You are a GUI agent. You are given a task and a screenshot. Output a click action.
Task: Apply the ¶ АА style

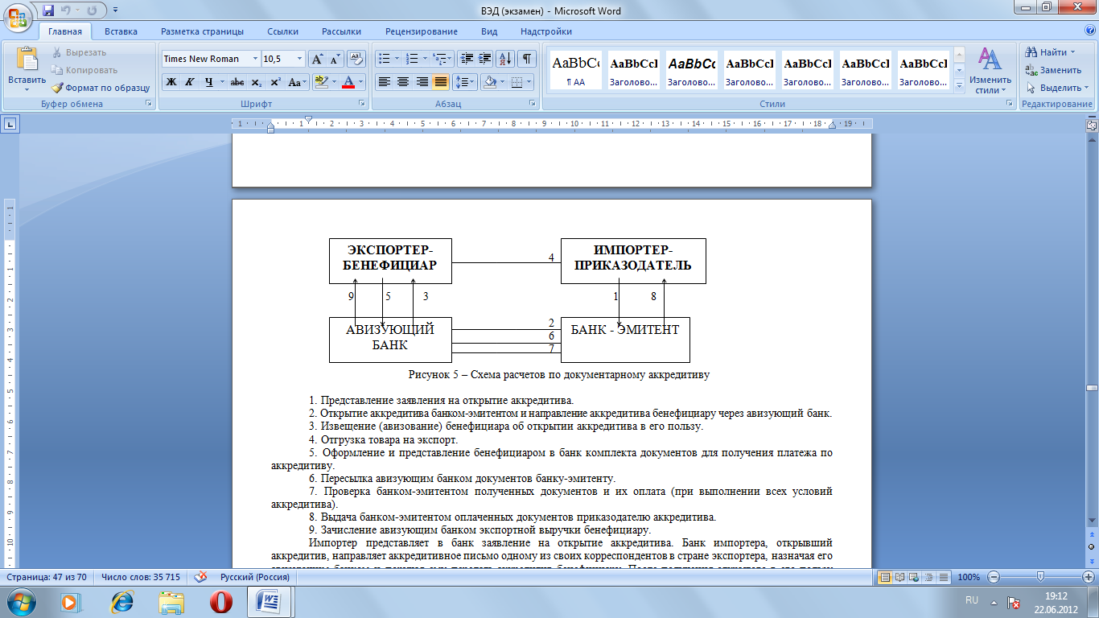click(x=576, y=70)
